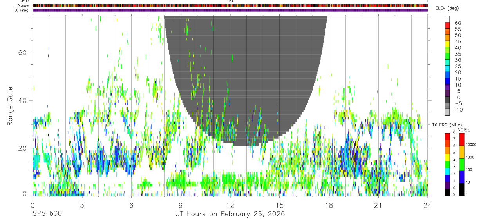Screen dimensions: 481x222
Task: Click the TX Freq row label at top left
Action: [21, 10]
